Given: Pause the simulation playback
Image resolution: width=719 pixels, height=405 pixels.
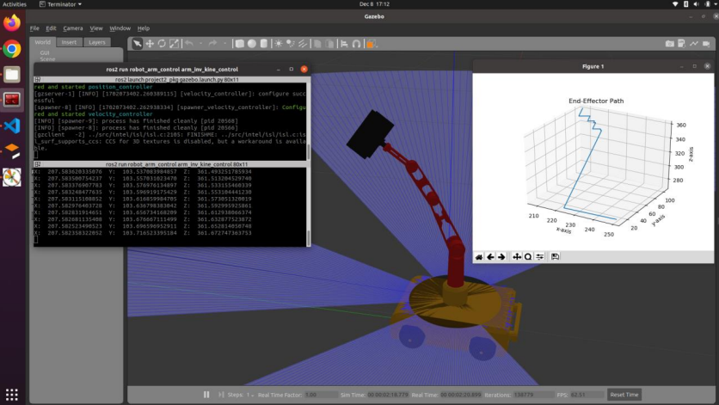Looking at the screenshot, I should [x=206, y=395].
